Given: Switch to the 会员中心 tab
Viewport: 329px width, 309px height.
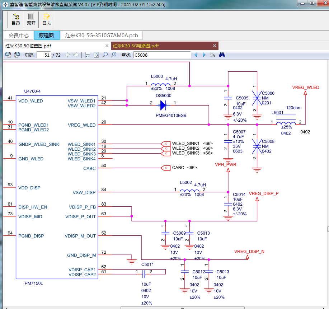Looking at the screenshot, I should pos(19,36).
